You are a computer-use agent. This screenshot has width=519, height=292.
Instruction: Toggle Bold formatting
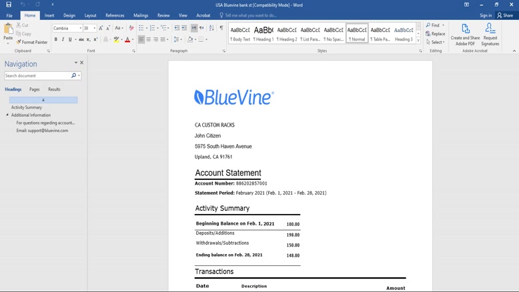click(56, 39)
